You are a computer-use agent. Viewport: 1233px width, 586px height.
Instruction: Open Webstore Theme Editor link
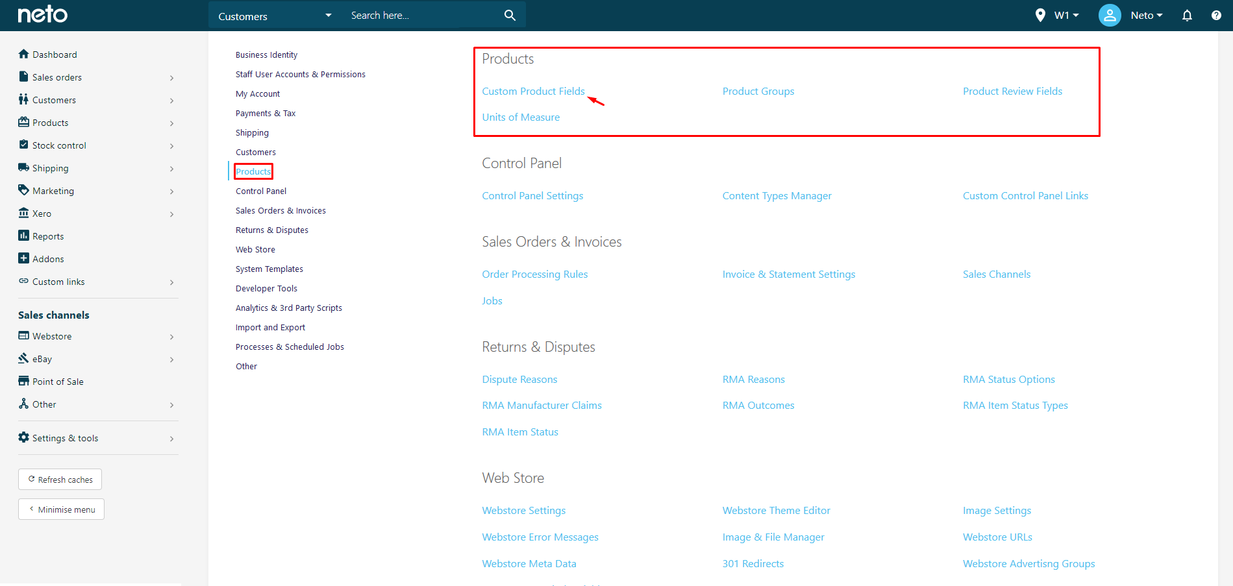coord(777,510)
